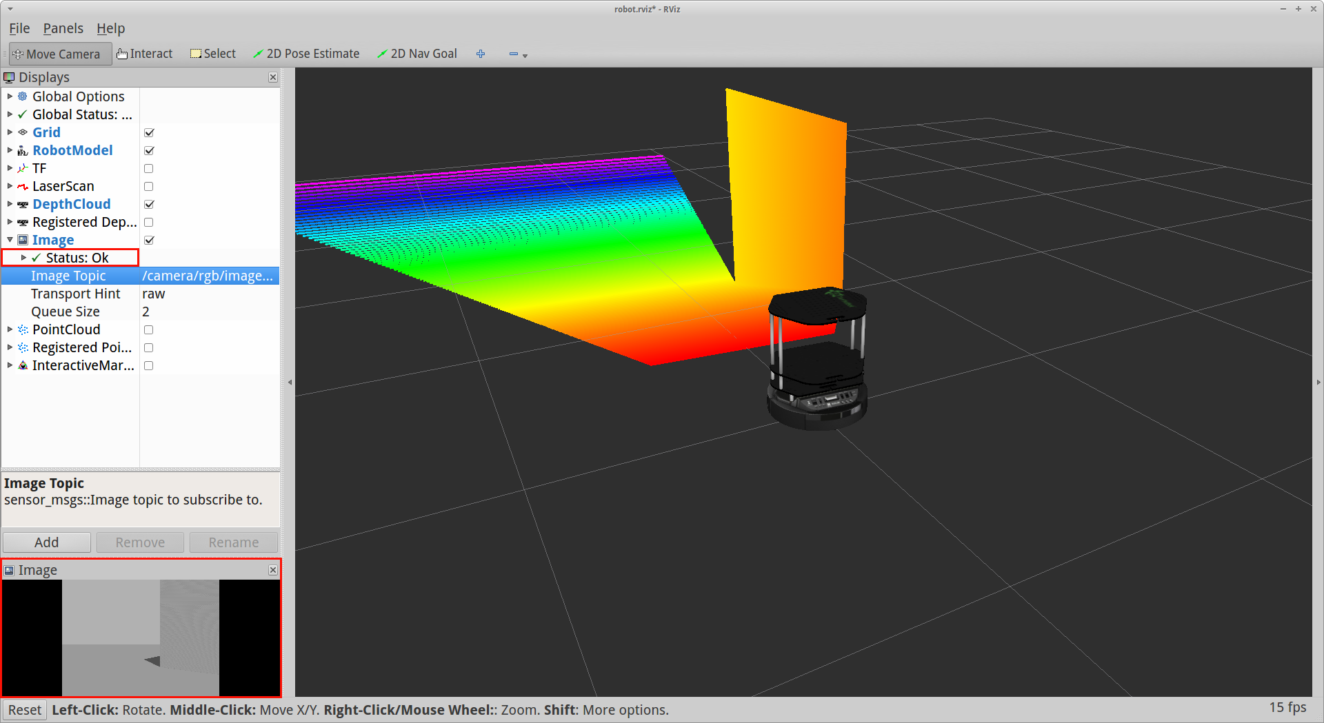The height and width of the screenshot is (723, 1324).
Task: Close the Image panel
Action: coord(273,570)
